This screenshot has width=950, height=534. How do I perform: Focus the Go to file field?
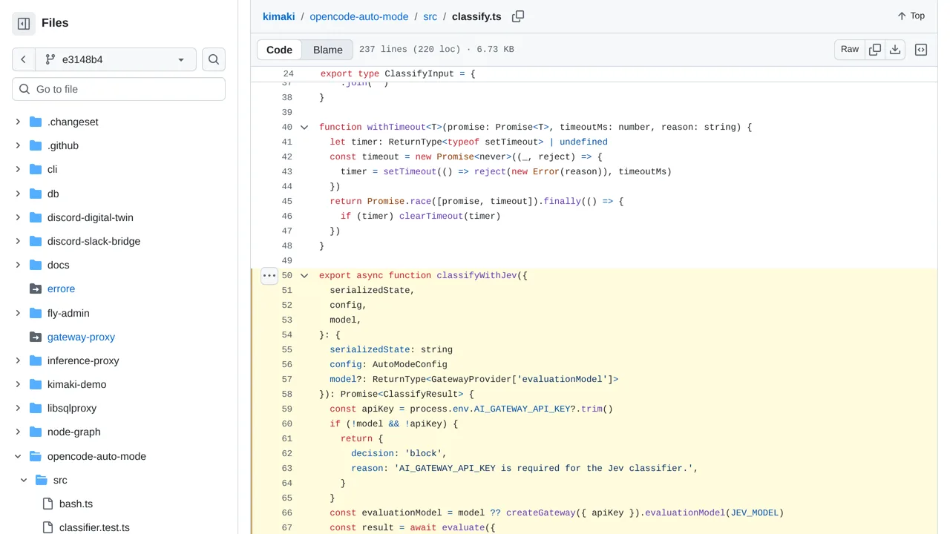[119, 89]
